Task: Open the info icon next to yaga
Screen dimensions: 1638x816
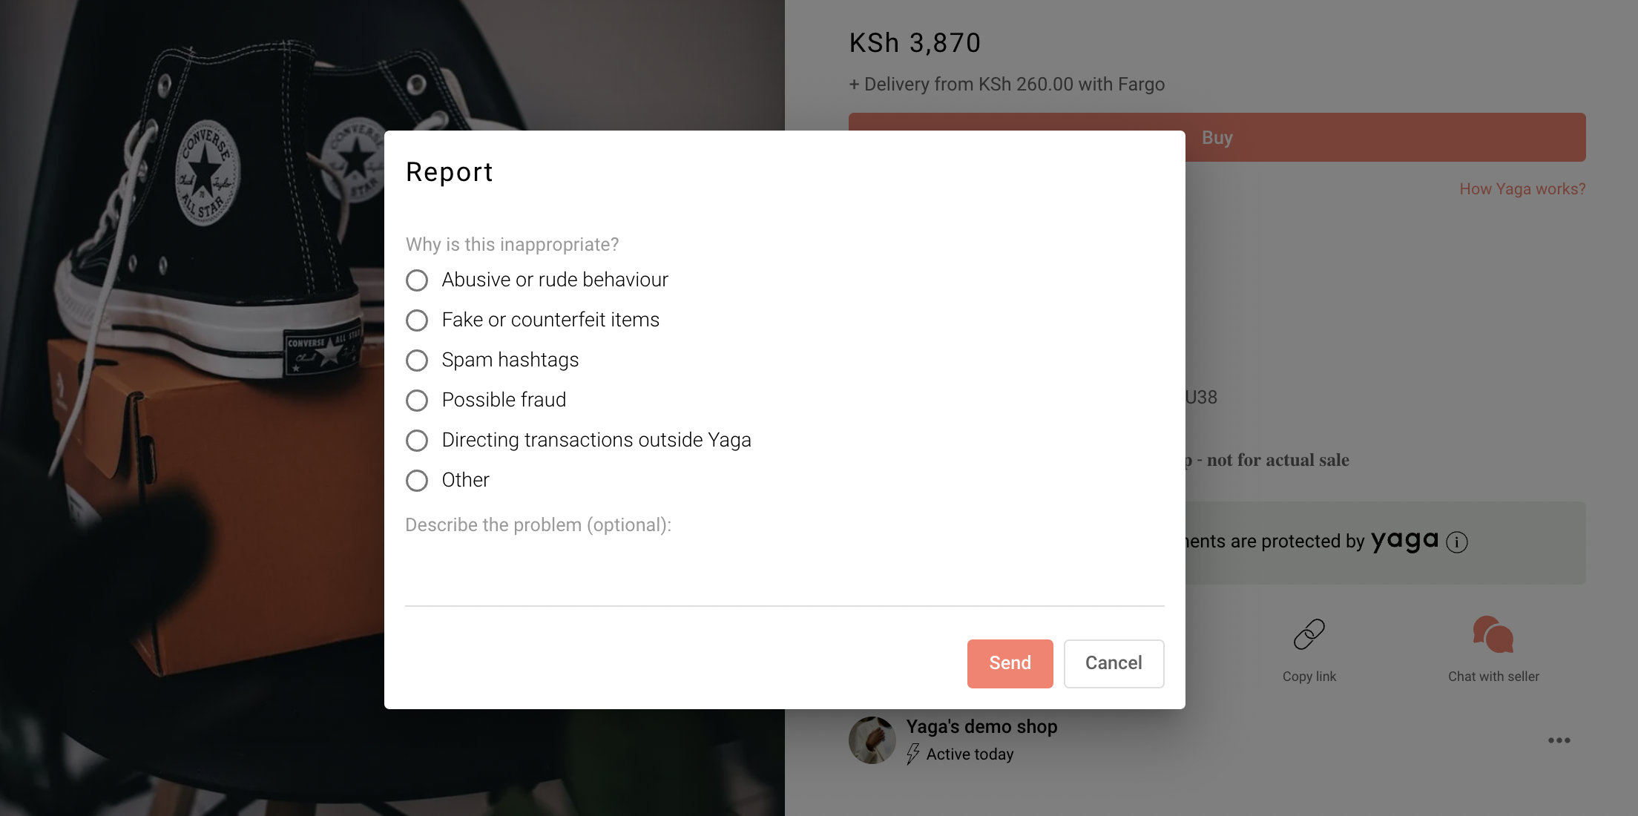Action: 1457,542
